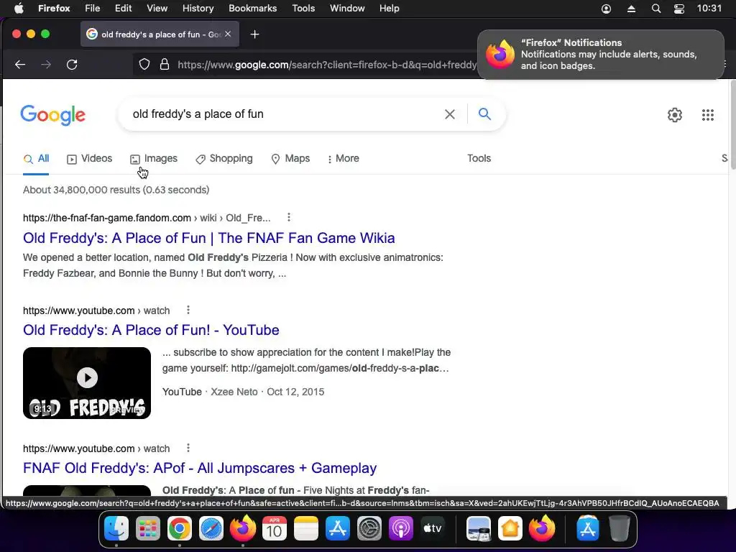Open a new tab with the plus button

tap(255, 34)
